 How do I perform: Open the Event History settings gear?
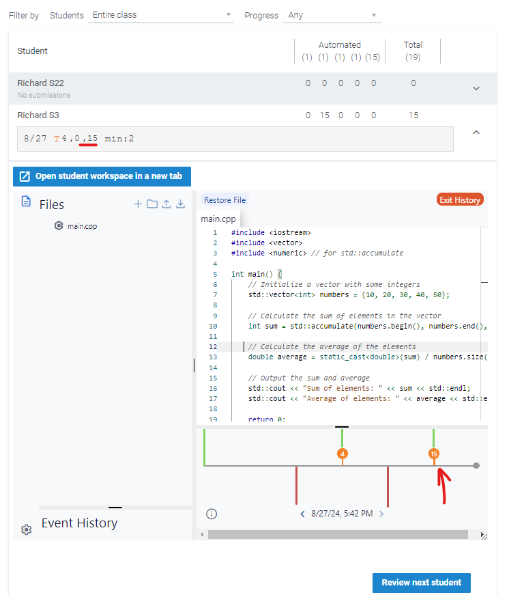tap(26, 529)
